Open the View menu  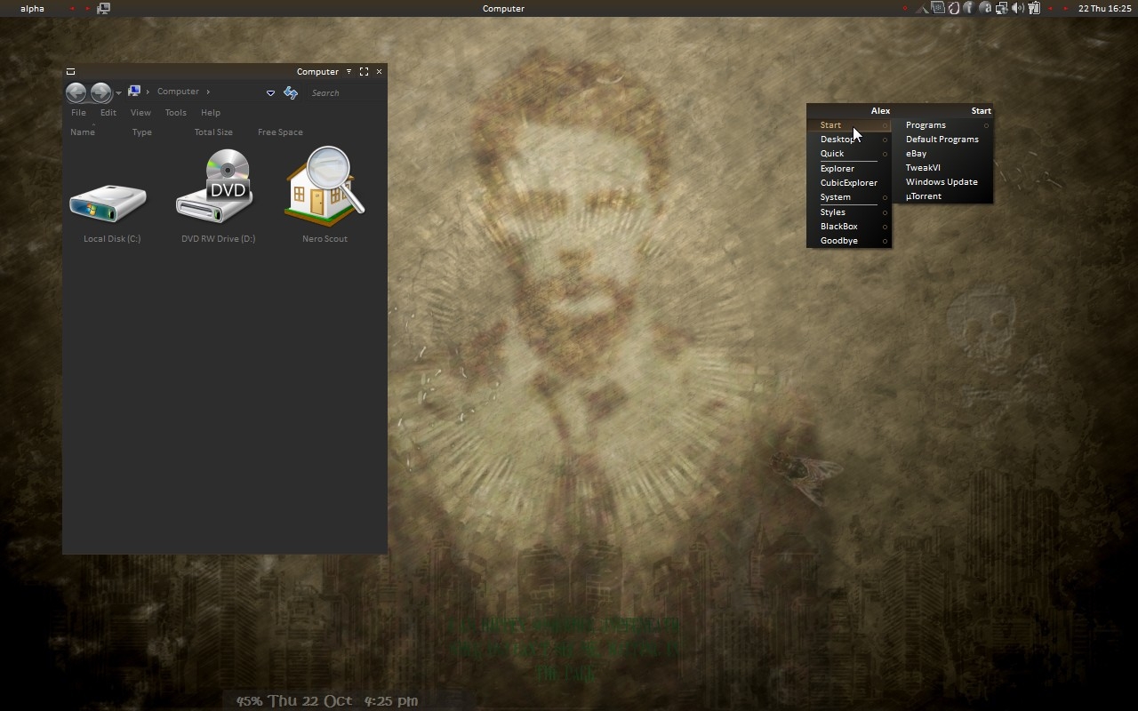(x=140, y=113)
